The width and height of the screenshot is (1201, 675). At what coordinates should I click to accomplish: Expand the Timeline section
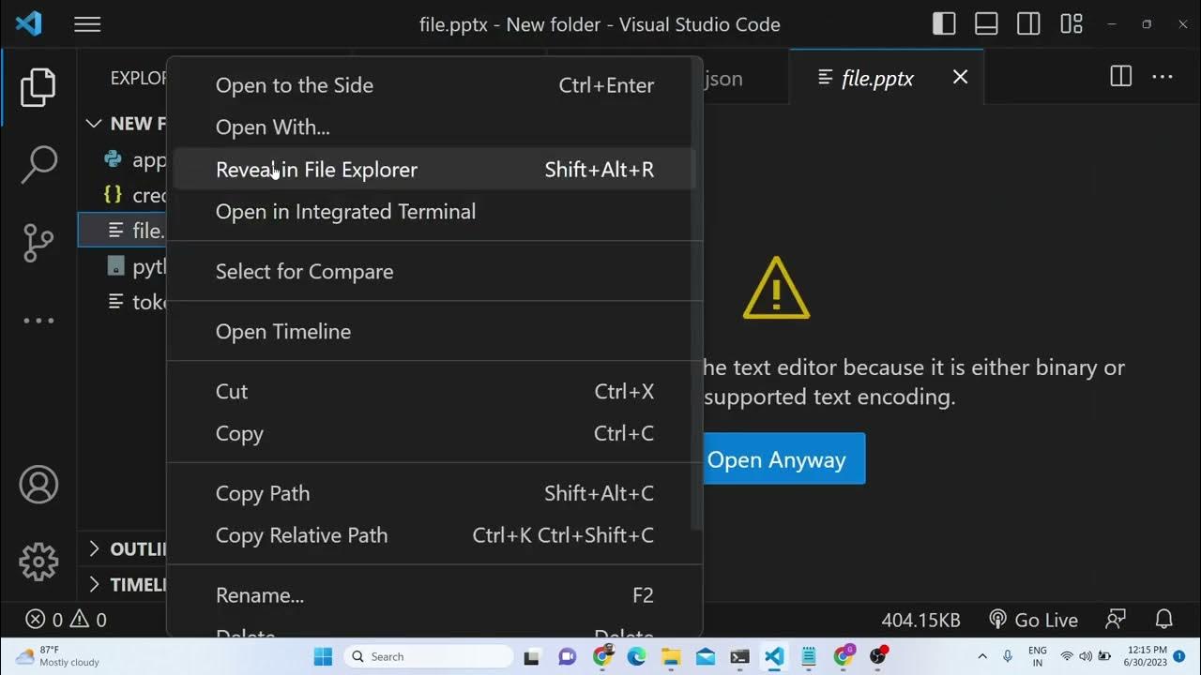point(94,584)
